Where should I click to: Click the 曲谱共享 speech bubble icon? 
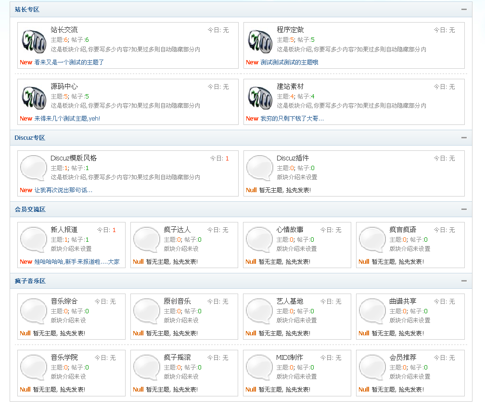372,311
